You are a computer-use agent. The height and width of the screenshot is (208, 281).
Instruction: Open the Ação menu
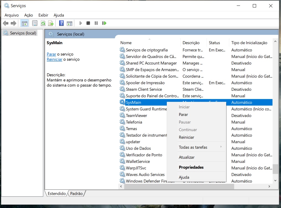click(28, 15)
